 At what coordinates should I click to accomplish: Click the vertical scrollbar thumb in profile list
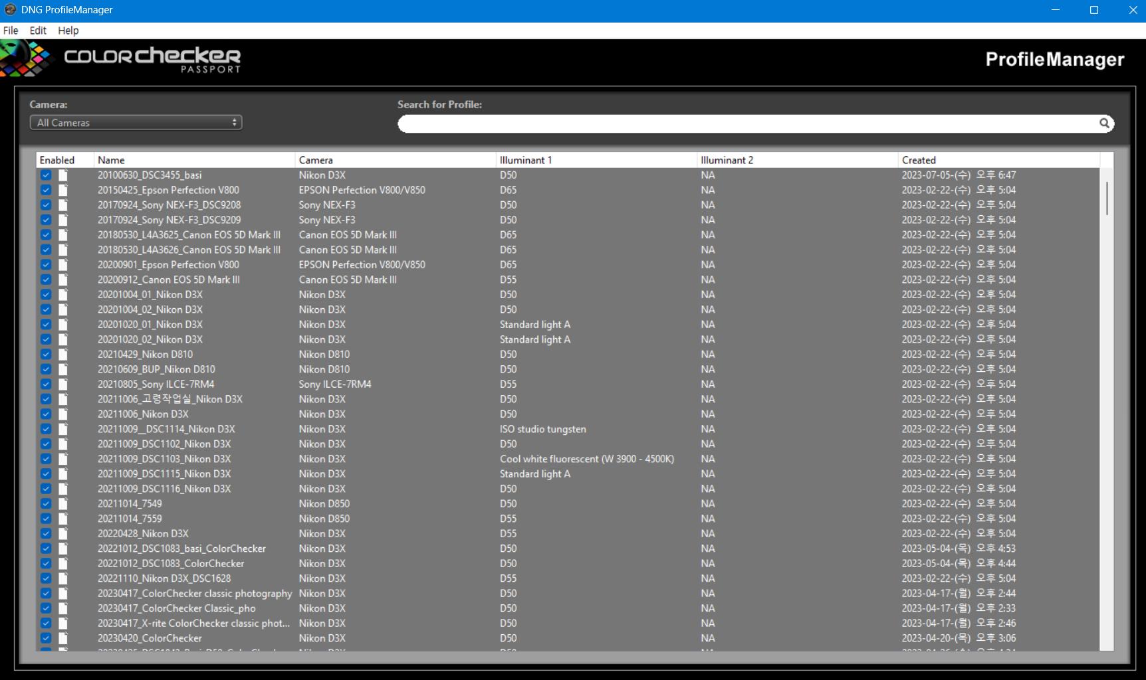[x=1107, y=198]
